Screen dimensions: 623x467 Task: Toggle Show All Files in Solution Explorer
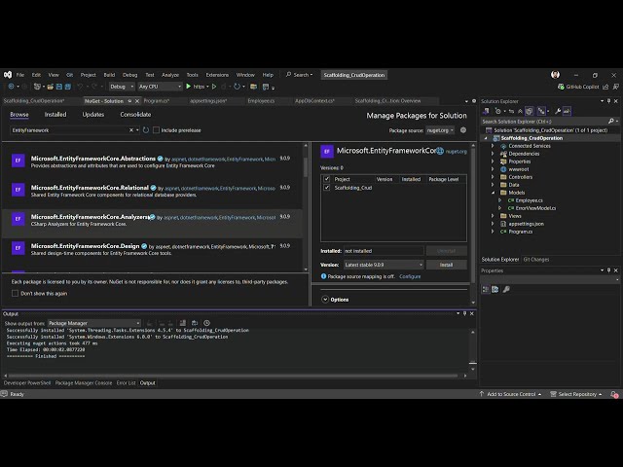tap(529, 111)
